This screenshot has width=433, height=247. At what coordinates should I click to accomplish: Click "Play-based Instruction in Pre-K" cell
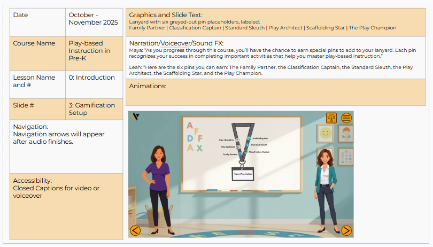click(x=94, y=53)
